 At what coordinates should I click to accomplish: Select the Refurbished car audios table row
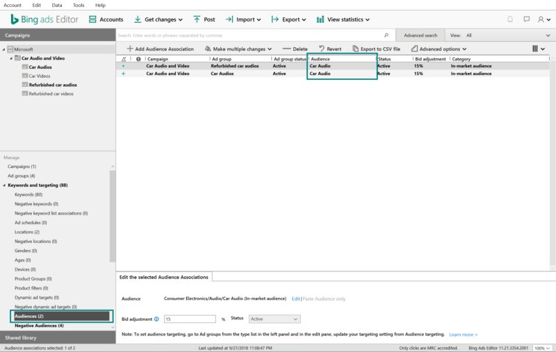[334, 66]
